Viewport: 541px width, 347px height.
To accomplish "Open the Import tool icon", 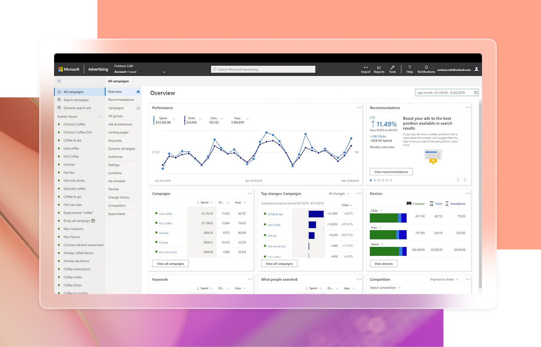I will pos(366,67).
